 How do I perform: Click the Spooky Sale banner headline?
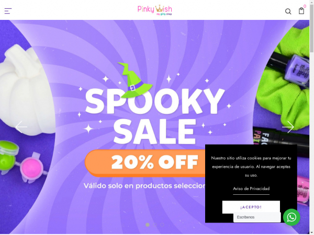tap(154, 116)
